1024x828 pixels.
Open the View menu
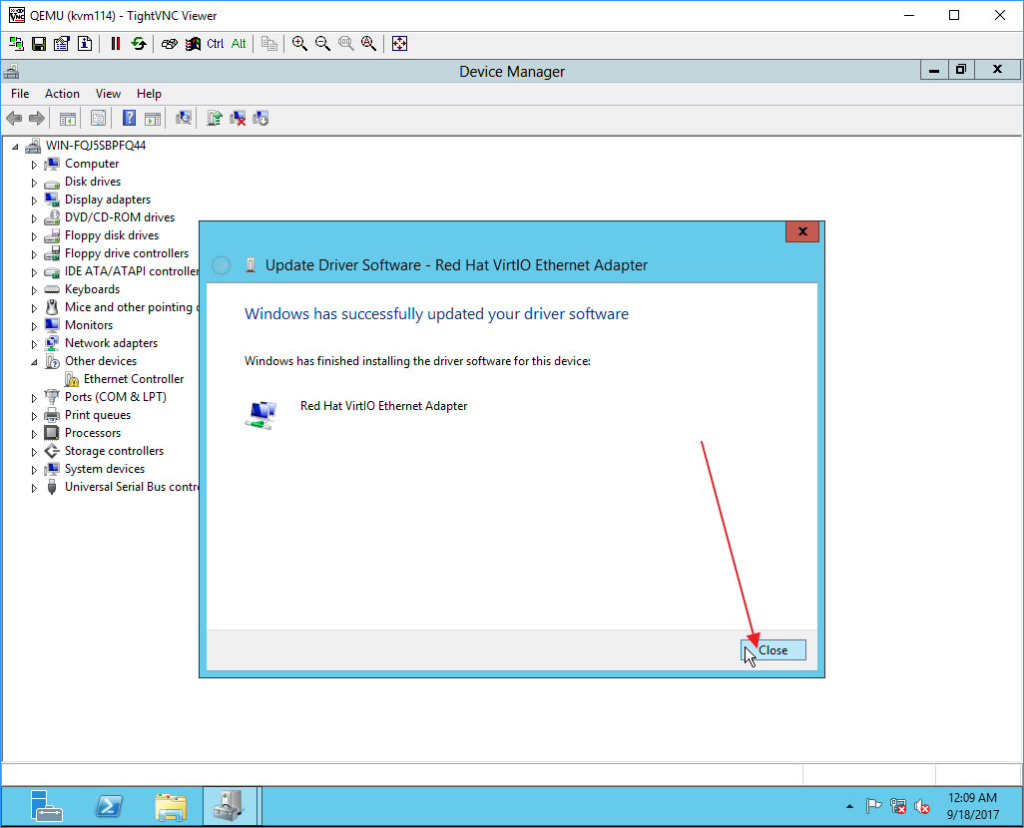pyautogui.click(x=108, y=94)
